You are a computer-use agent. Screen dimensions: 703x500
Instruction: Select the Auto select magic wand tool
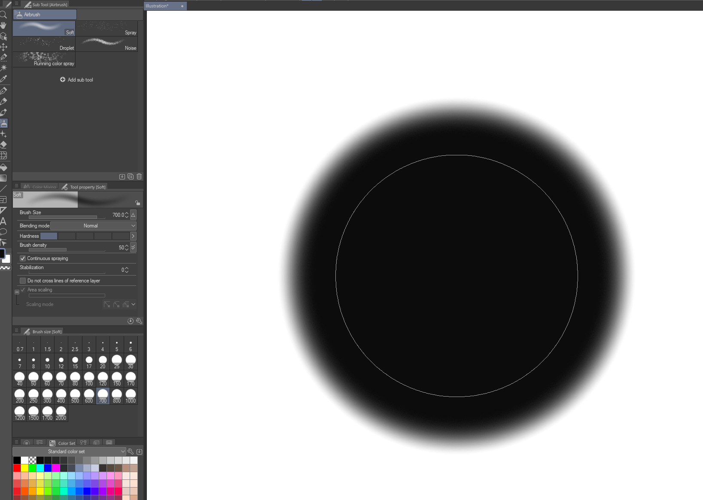[x=3, y=68]
